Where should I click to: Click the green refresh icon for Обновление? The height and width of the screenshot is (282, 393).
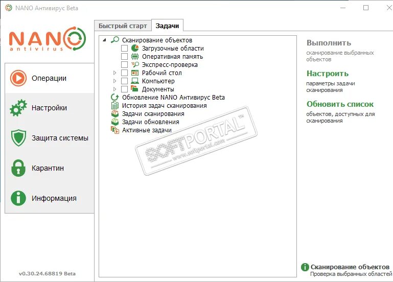[115, 97]
